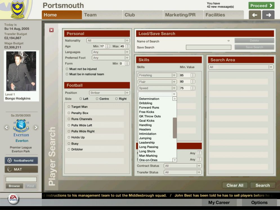Open the MAT panel icon
Image resolution: width=280 pixels, height=210 pixels.
9,169
